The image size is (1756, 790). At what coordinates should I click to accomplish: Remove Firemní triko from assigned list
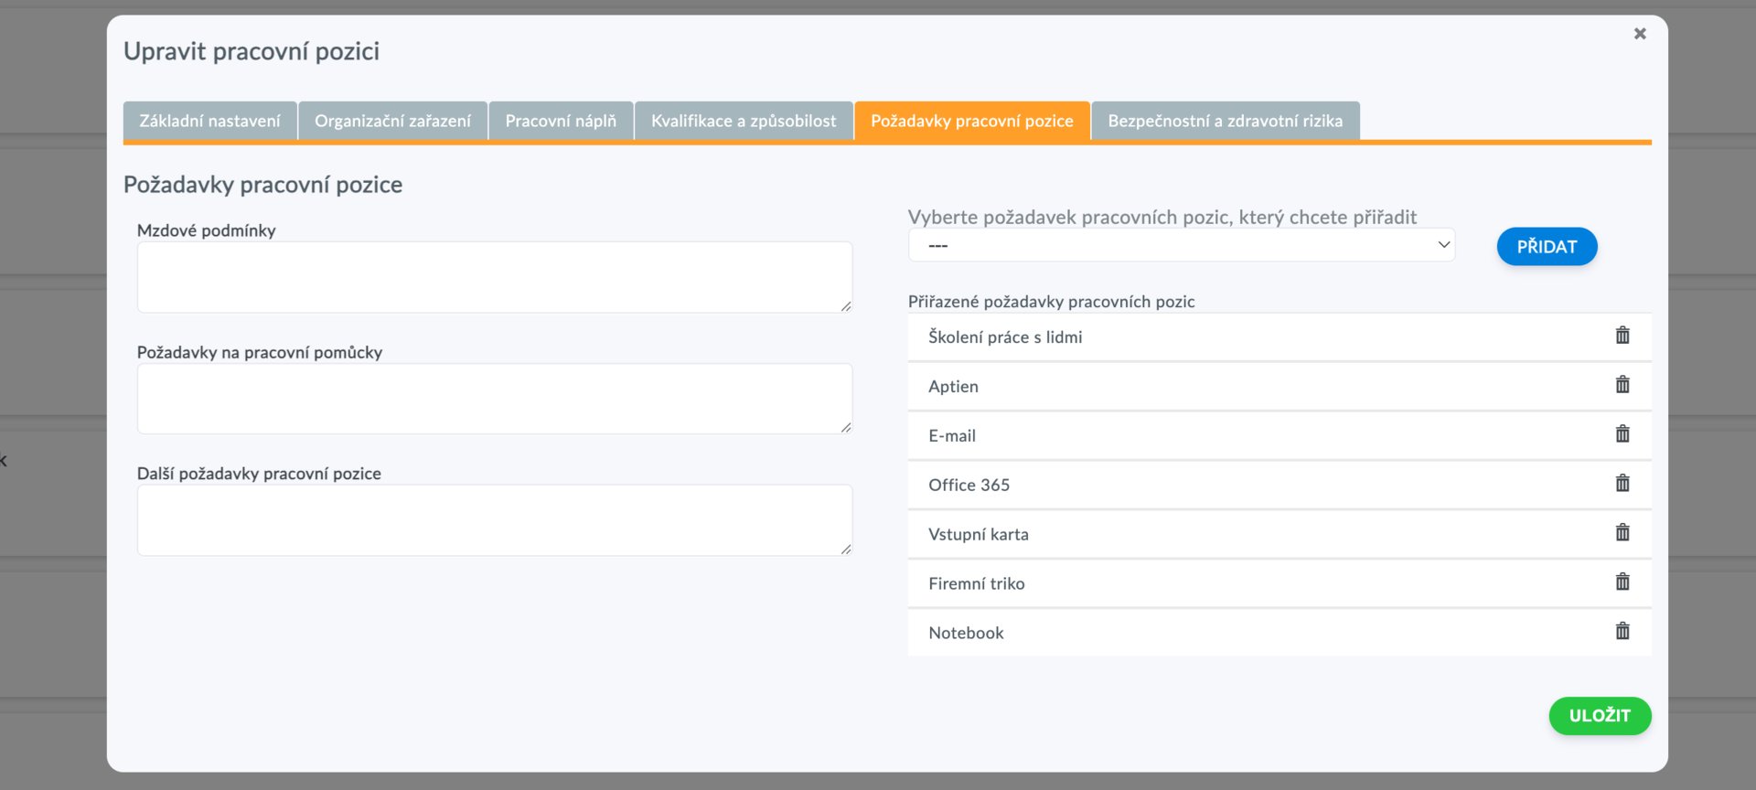(x=1622, y=582)
